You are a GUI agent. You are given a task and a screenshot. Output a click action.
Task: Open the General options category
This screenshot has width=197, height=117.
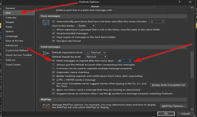click(19, 8)
